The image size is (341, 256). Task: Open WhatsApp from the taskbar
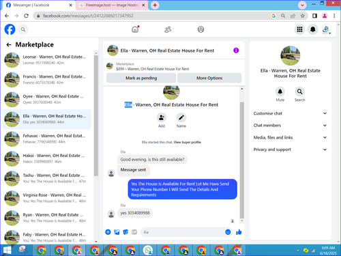pos(148,251)
